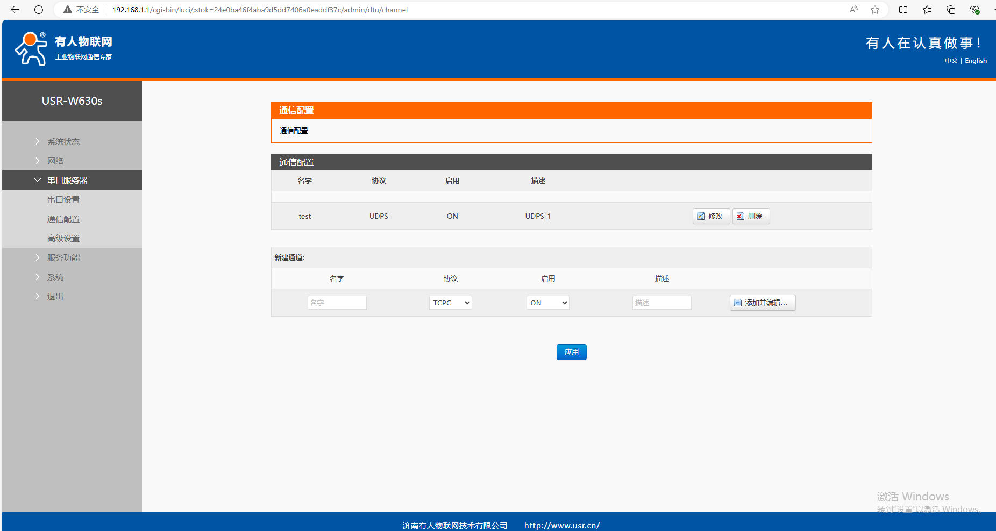Image resolution: width=996 pixels, height=531 pixels.
Task: Expand the 系统状态 menu section
Action: (x=63, y=141)
